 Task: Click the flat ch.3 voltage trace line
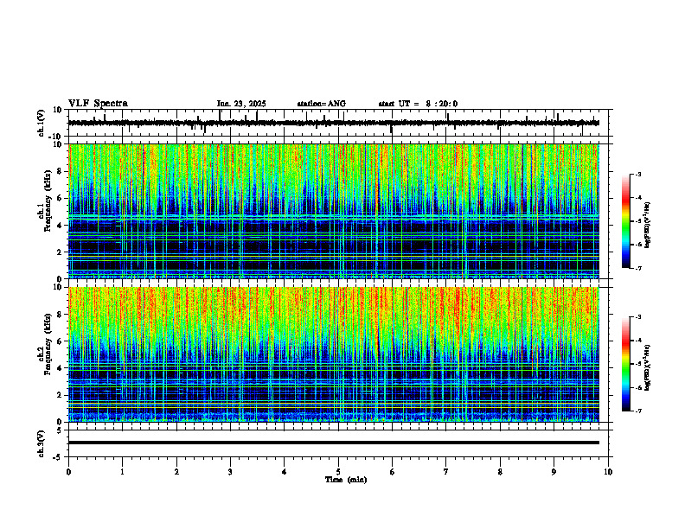point(333,443)
